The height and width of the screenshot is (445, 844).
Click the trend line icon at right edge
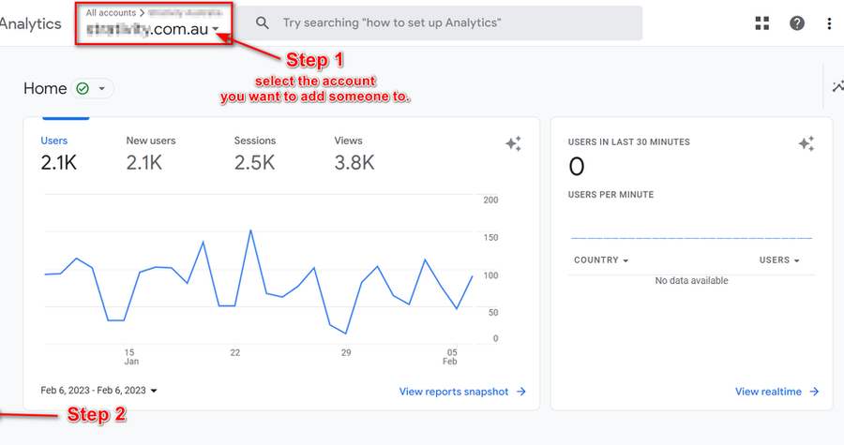click(x=837, y=87)
